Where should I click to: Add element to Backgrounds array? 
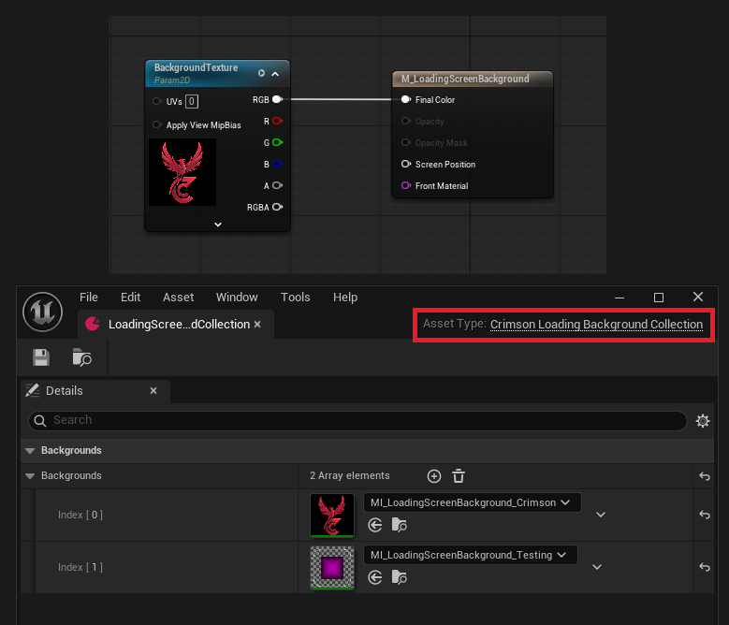point(434,476)
